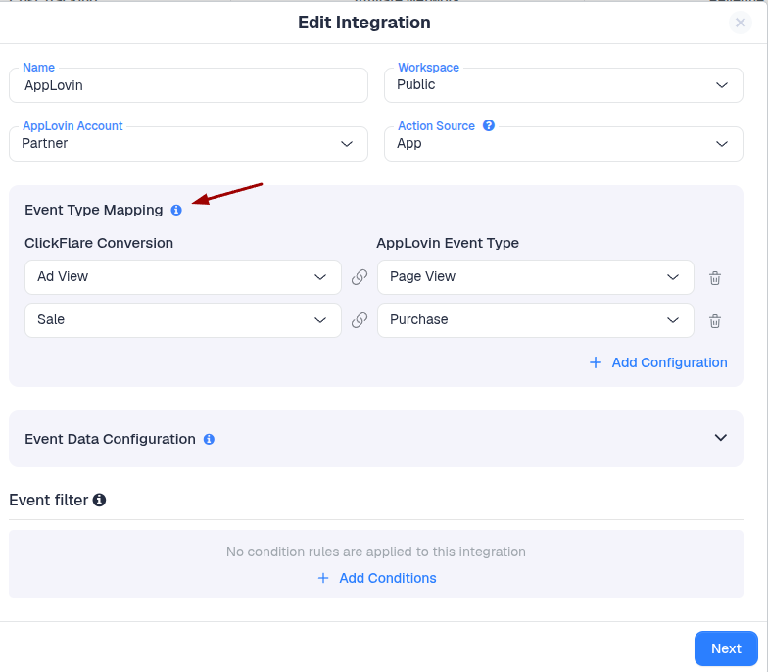Click the Event Data Configuration info icon
The width and height of the screenshot is (768, 672).
(209, 439)
